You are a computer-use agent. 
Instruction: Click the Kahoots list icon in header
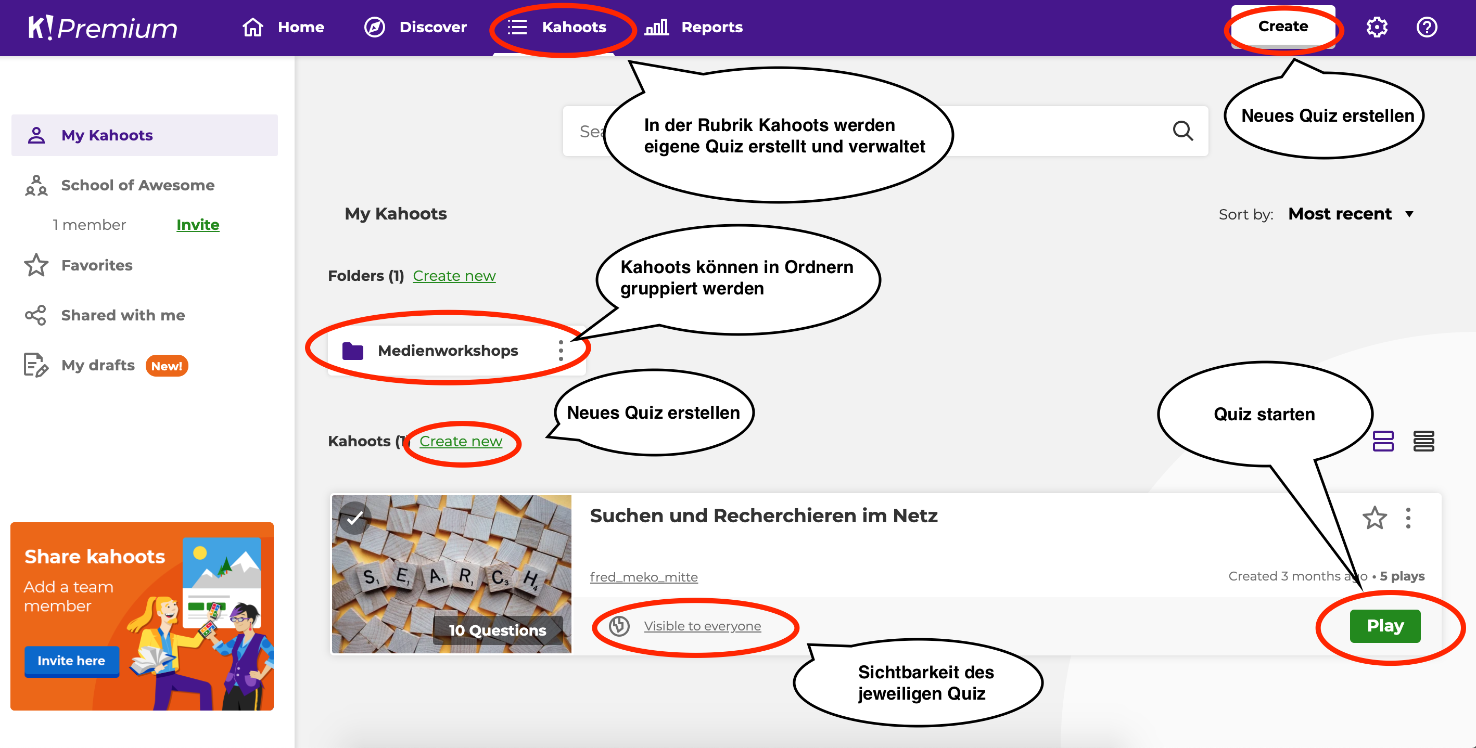517,27
